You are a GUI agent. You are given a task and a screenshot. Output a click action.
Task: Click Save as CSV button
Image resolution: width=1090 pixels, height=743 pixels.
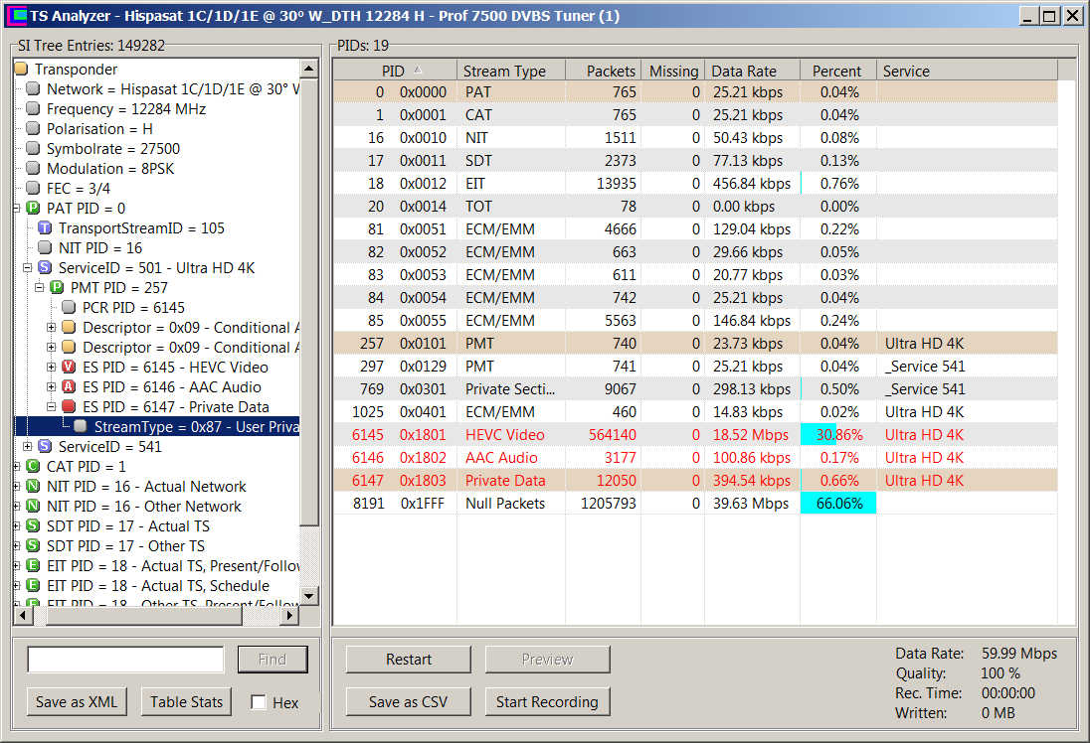408,702
